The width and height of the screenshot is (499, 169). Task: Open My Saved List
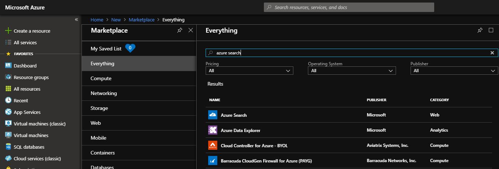(106, 49)
